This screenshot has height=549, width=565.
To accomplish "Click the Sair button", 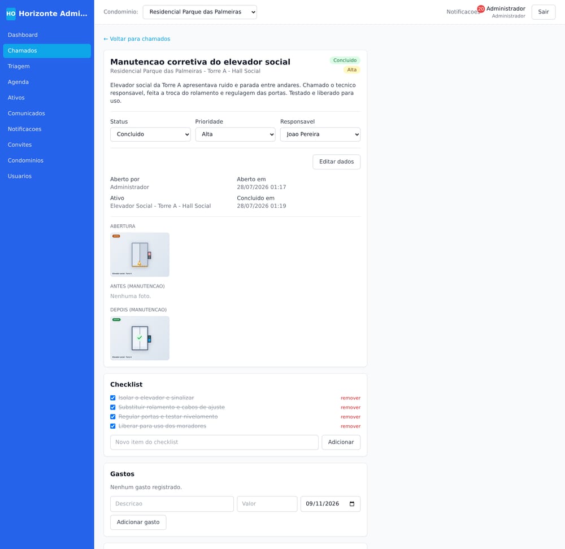I will point(544,12).
